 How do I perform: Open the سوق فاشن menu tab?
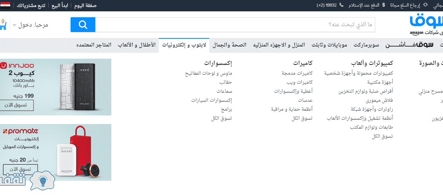[410, 45]
